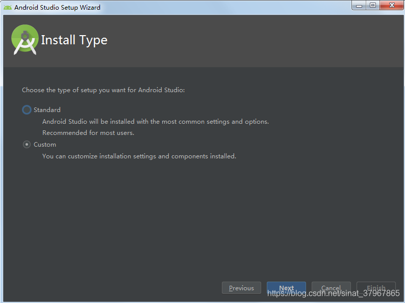405x303 pixels.
Task: Click the Android Studio logo in header
Action: tap(25, 39)
